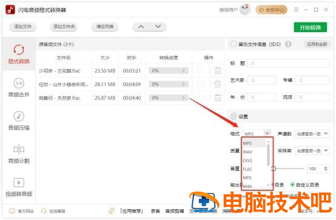Click the 流派 genre input field

tap(312, 97)
